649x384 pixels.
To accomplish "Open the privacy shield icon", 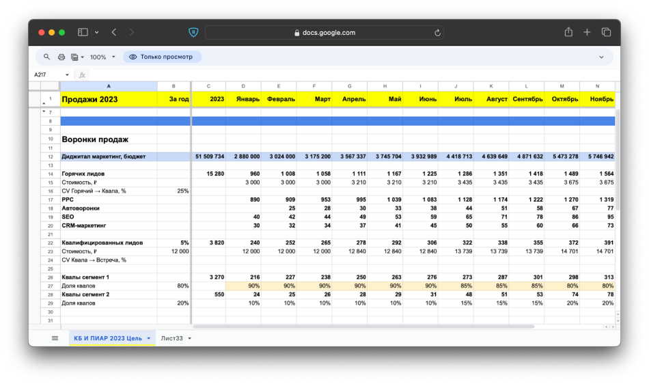I will [193, 32].
